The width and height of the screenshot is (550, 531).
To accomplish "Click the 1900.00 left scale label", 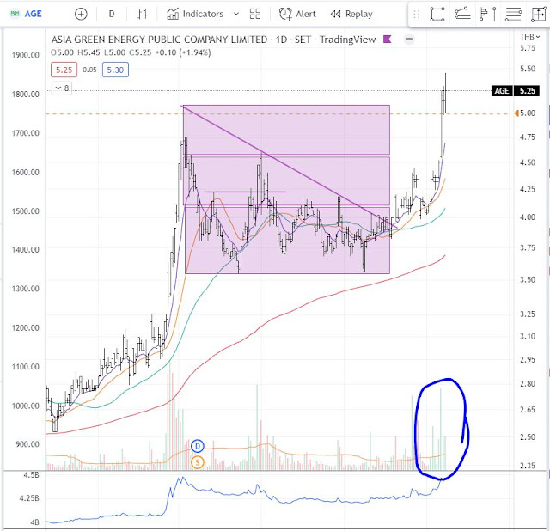I will point(25,55).
